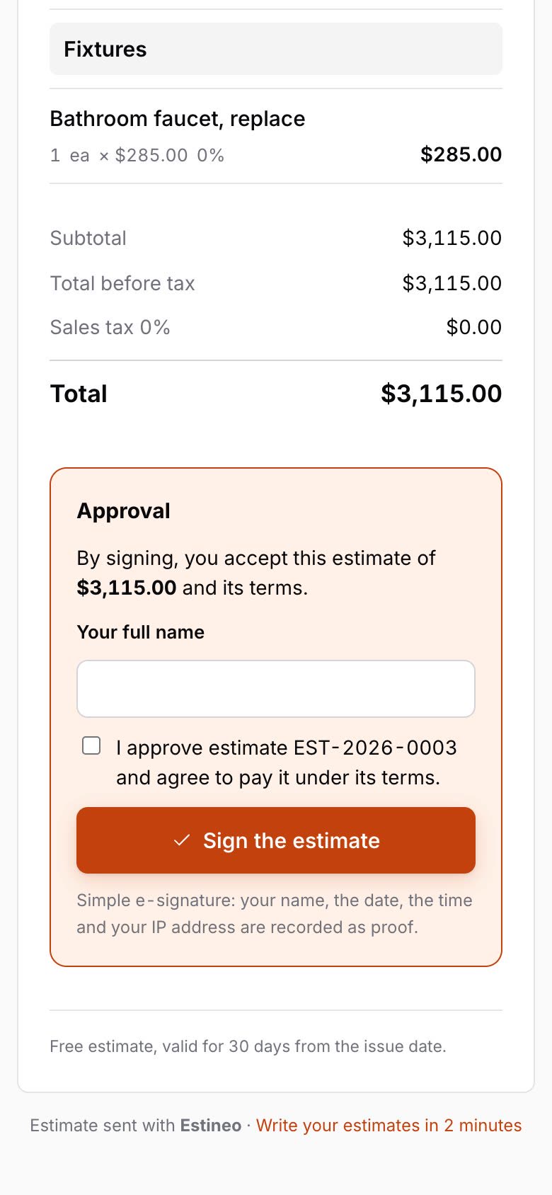Select the Fixtures section header
Screen dimensions: 552x1195
276,49
